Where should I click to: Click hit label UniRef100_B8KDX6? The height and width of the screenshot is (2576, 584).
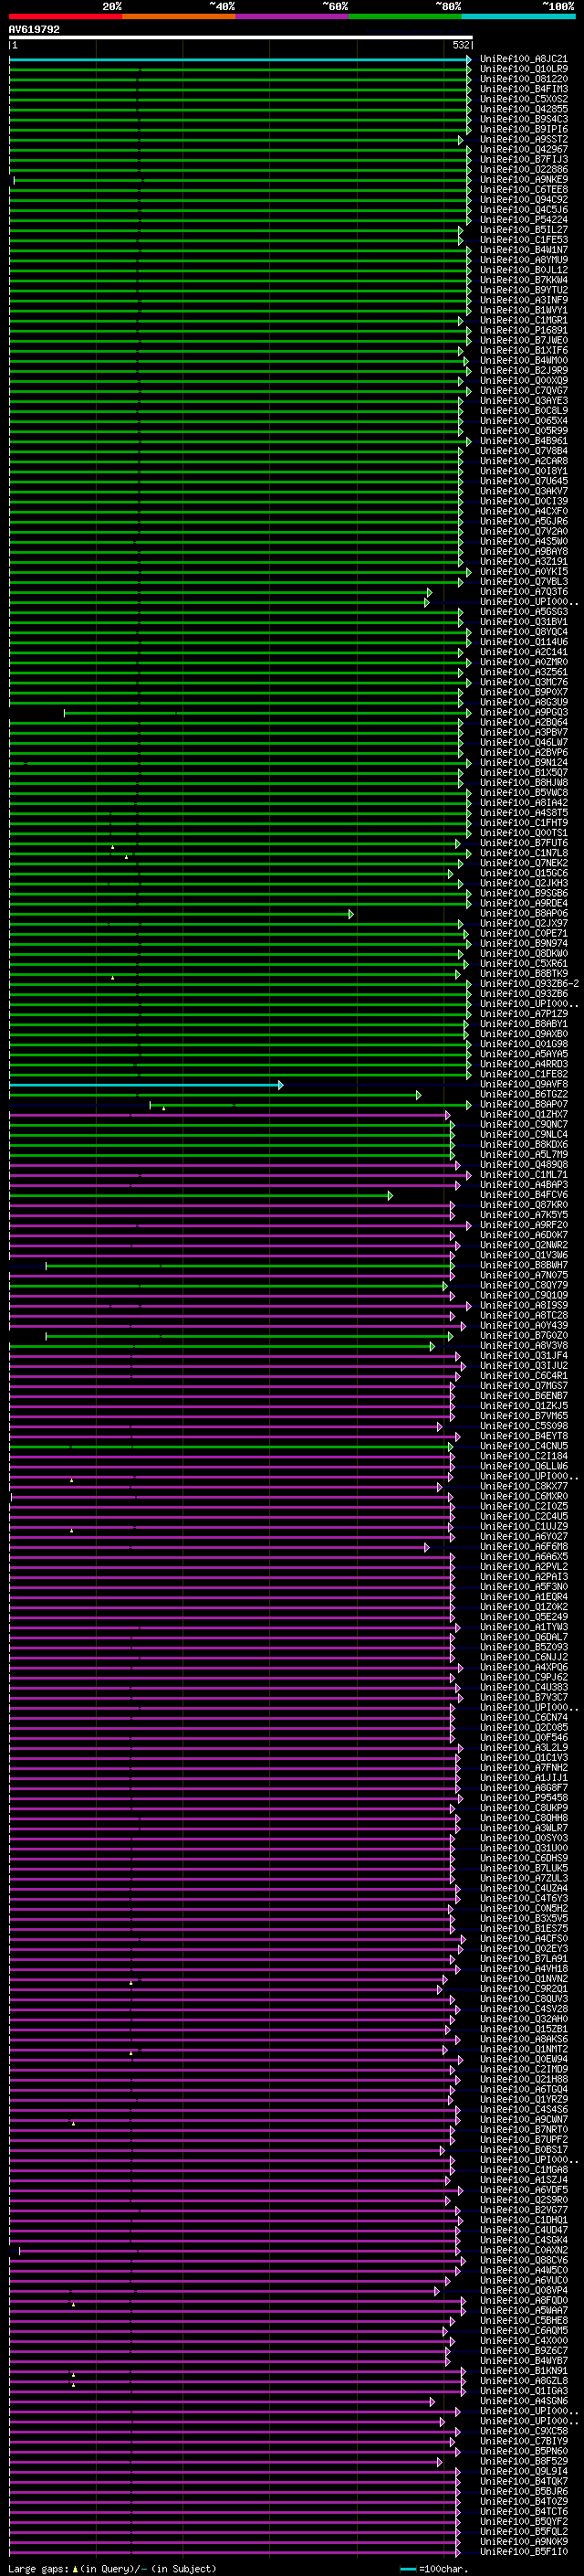(524, 1145)
